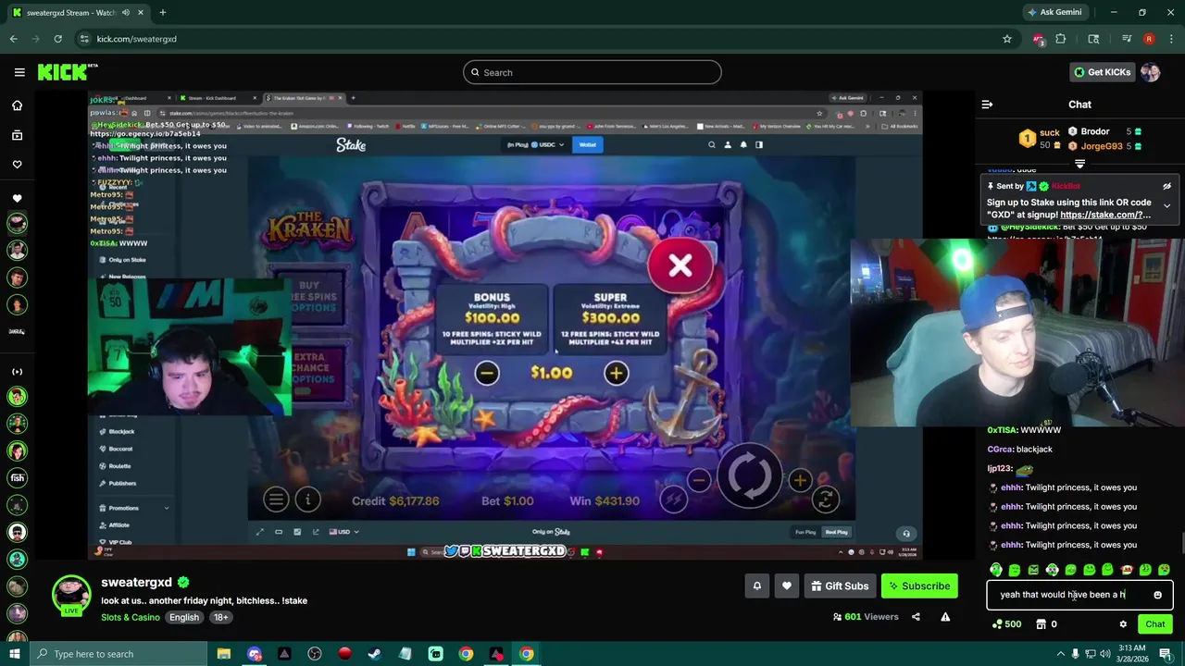Open Baccarat in the Stake sidebar
Screen dimensions: 1185x666
click(120, 449)
